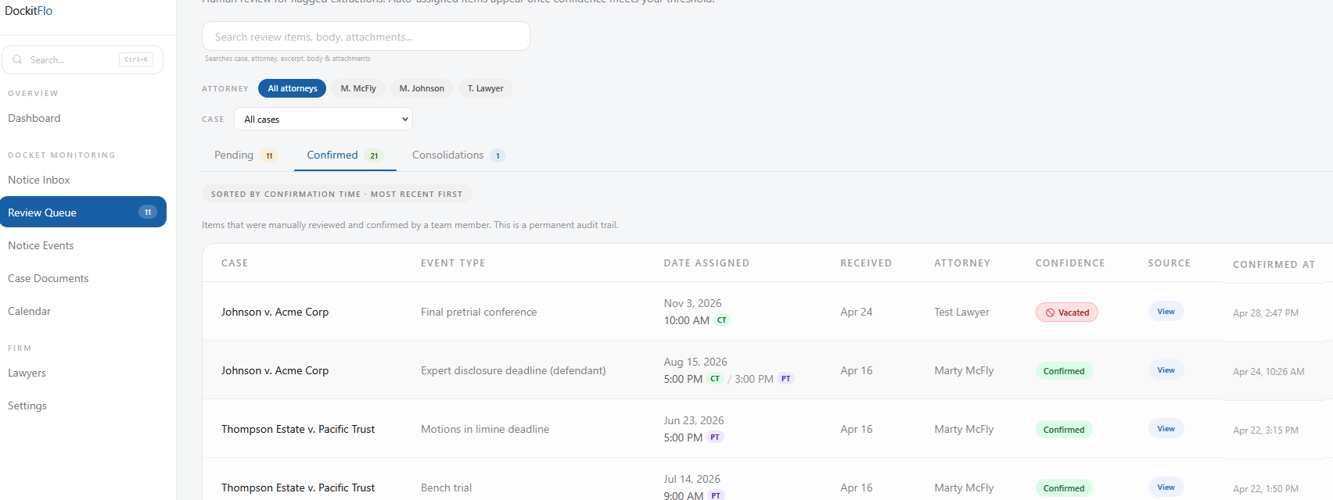Image resolution: width=1333 pixels, height=500 pixels.
Task: Filter by attorney T. Lawyer
Action: point(486,88)
